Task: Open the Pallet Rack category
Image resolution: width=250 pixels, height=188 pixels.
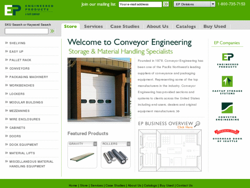Action: 20,60
